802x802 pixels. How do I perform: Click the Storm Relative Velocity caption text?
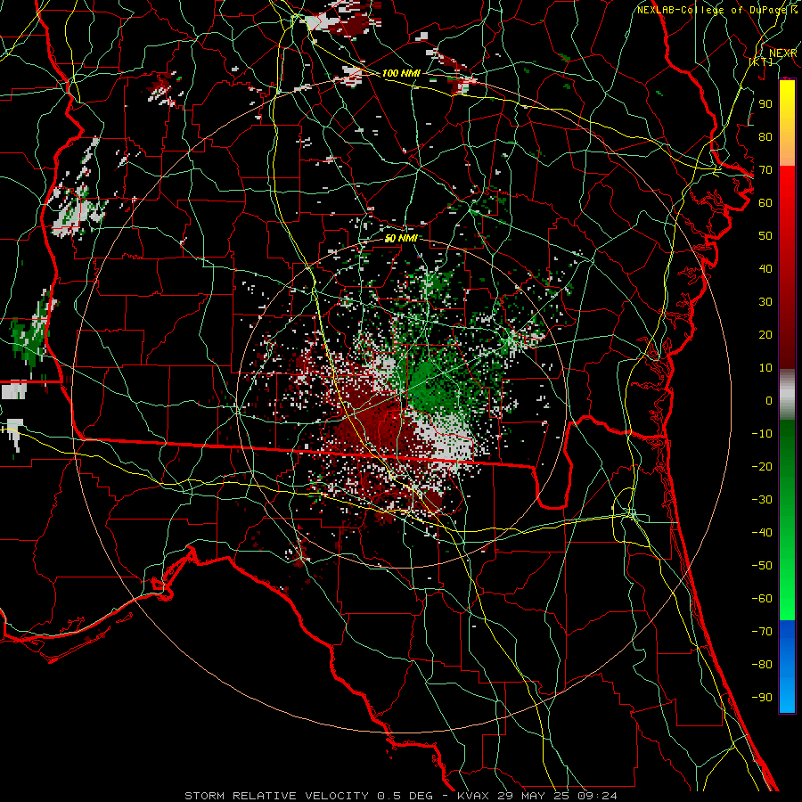[x=400, y=796]
